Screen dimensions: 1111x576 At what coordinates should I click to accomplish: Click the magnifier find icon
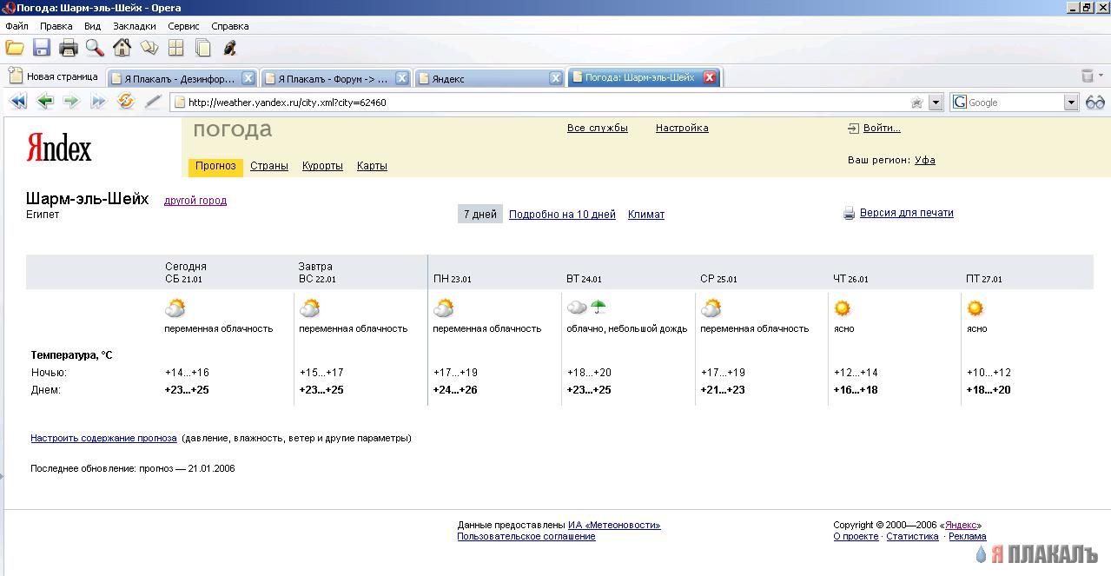point(95,48)
